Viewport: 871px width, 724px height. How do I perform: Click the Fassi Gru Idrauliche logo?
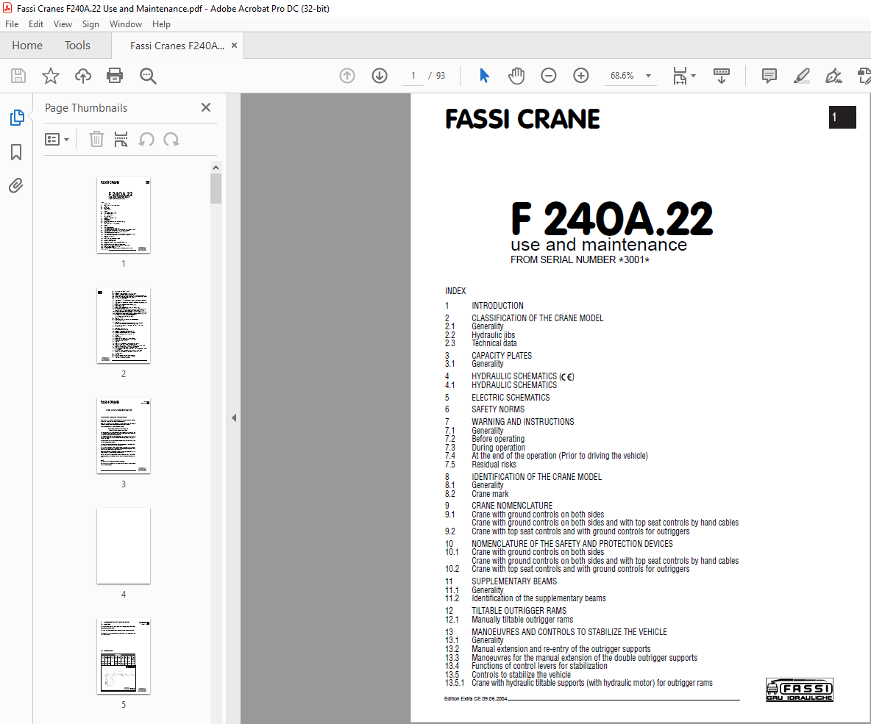(800, 689)
